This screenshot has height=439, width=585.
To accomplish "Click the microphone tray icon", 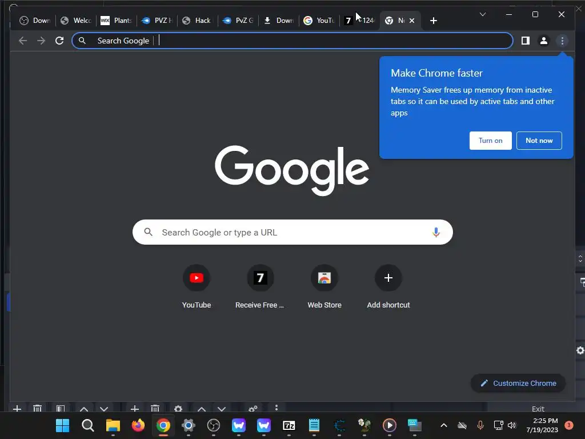I will click(480, 425).
